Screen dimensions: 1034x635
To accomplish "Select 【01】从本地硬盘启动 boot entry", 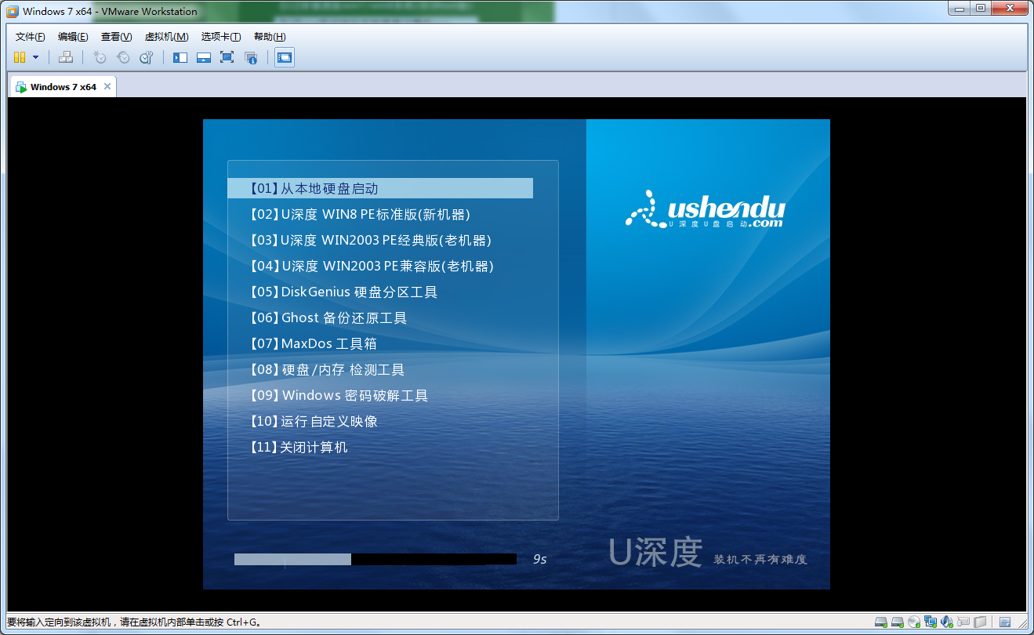I will pos(380,188).
